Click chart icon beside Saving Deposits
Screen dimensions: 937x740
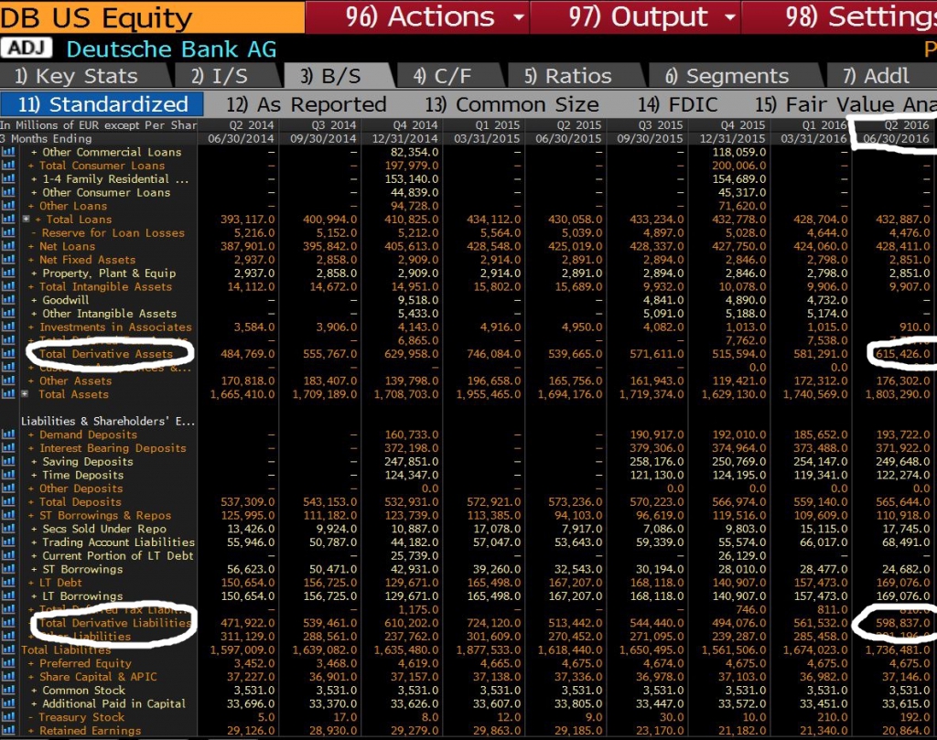coord(8,461)
